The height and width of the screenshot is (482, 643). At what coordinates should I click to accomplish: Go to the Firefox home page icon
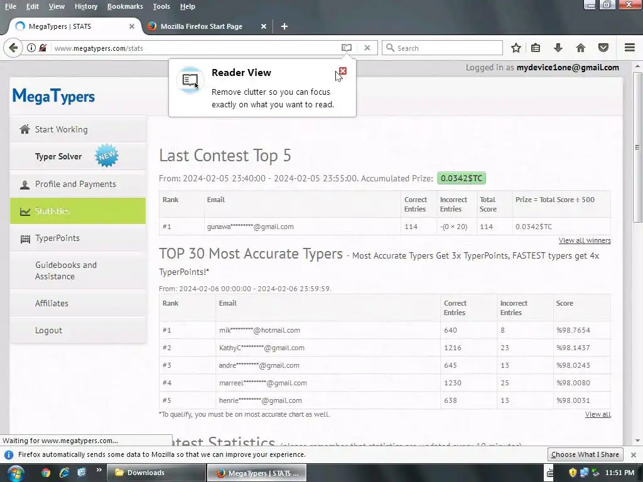coord(580,48)
